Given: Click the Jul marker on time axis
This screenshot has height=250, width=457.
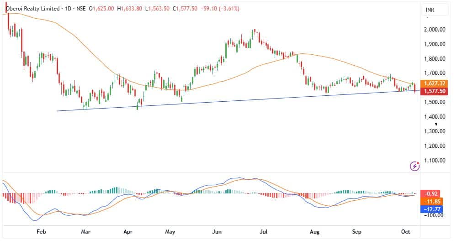Looking at the screenshot, I should [x=264, y=232].
